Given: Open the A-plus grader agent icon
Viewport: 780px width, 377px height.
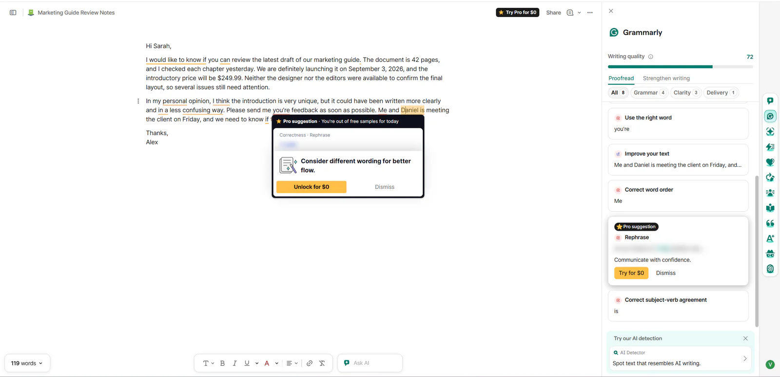Looking at the screenshot, I should pos(770,238).
